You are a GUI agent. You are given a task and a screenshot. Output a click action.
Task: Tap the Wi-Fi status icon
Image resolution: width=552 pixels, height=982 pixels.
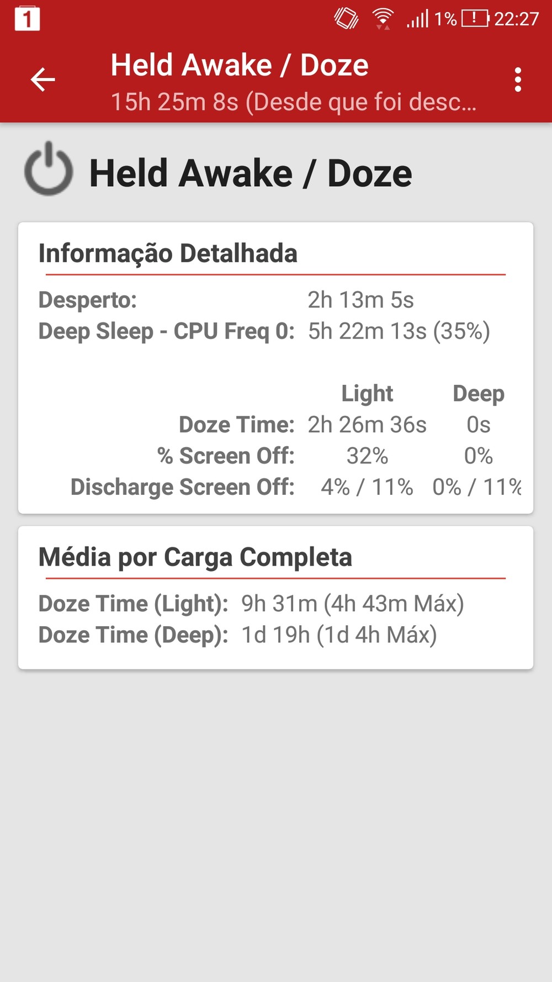click(x=382, y=19)
